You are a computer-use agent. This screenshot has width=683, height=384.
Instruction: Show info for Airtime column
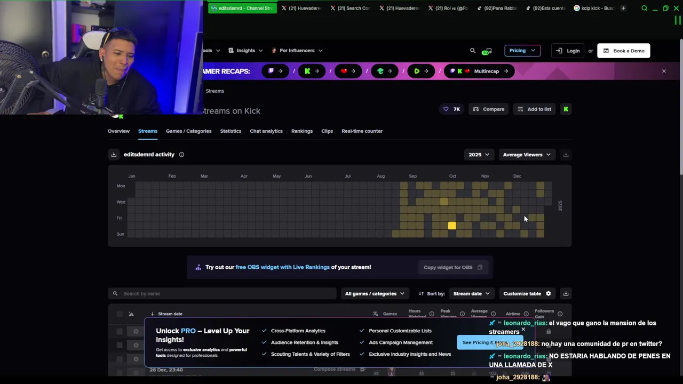[526, 314]
